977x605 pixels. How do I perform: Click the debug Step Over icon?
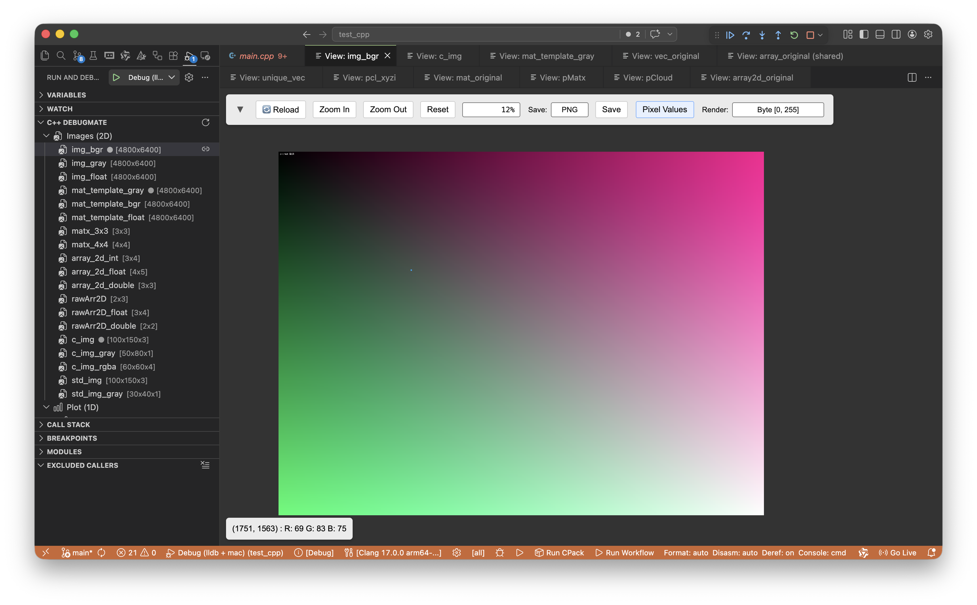tap(746, 35)
